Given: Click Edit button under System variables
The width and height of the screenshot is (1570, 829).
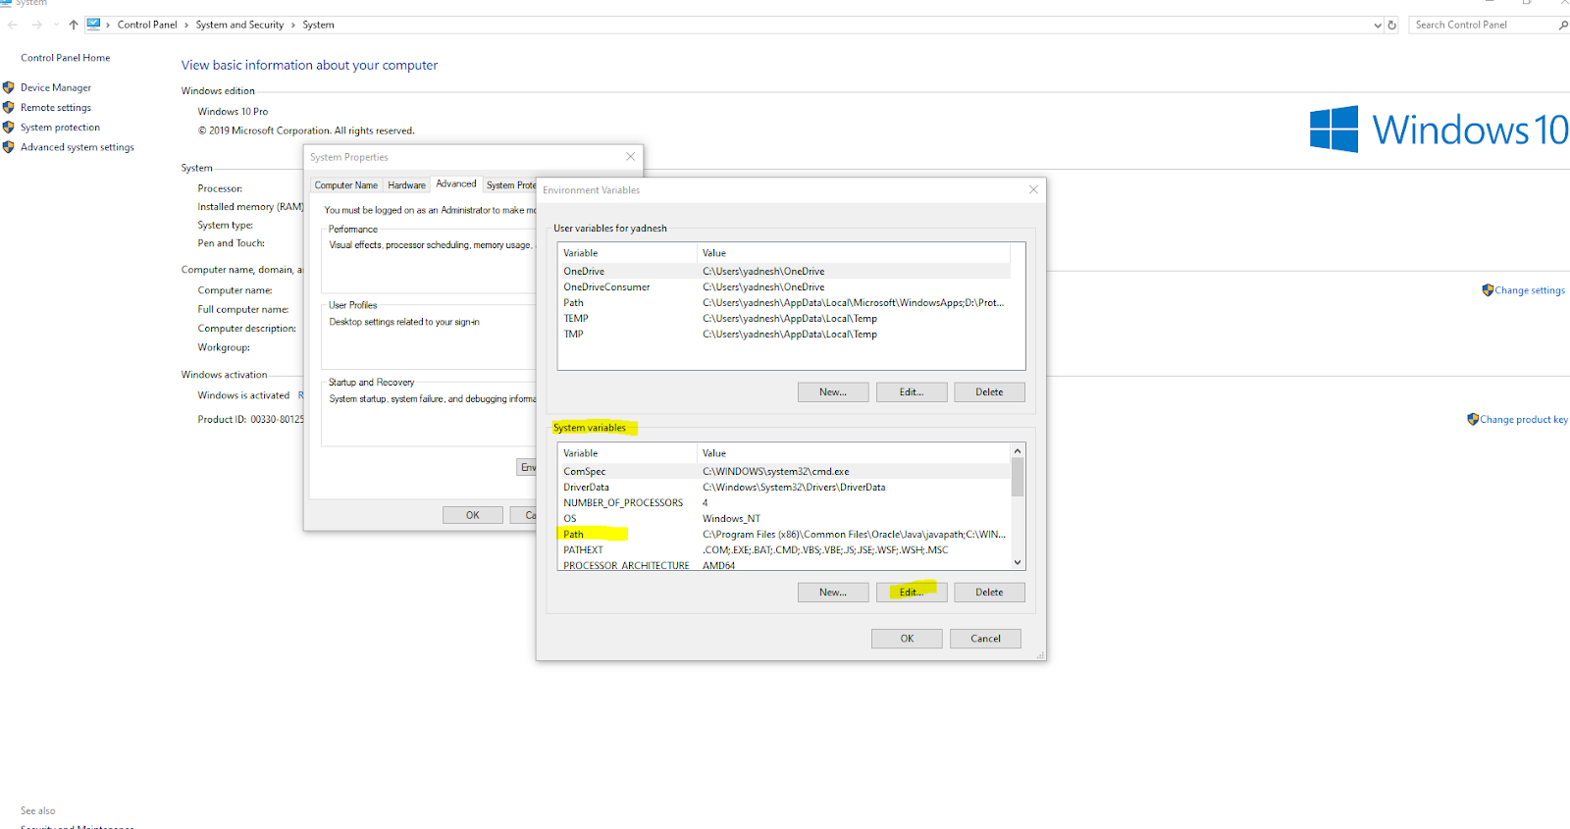Looking at the screenshot, I should (911, 592).
